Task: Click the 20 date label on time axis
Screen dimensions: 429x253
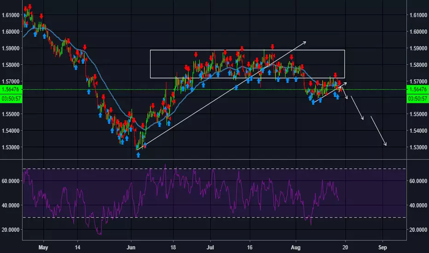Action: 345,247
